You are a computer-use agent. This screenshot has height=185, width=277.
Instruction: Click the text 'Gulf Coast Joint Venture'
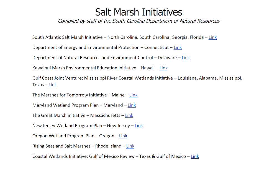(x=57, y=78)
